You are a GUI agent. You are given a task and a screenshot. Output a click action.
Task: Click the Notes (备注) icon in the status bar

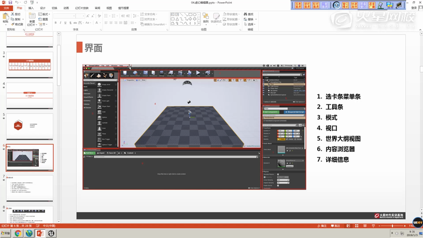click(321, 226)
